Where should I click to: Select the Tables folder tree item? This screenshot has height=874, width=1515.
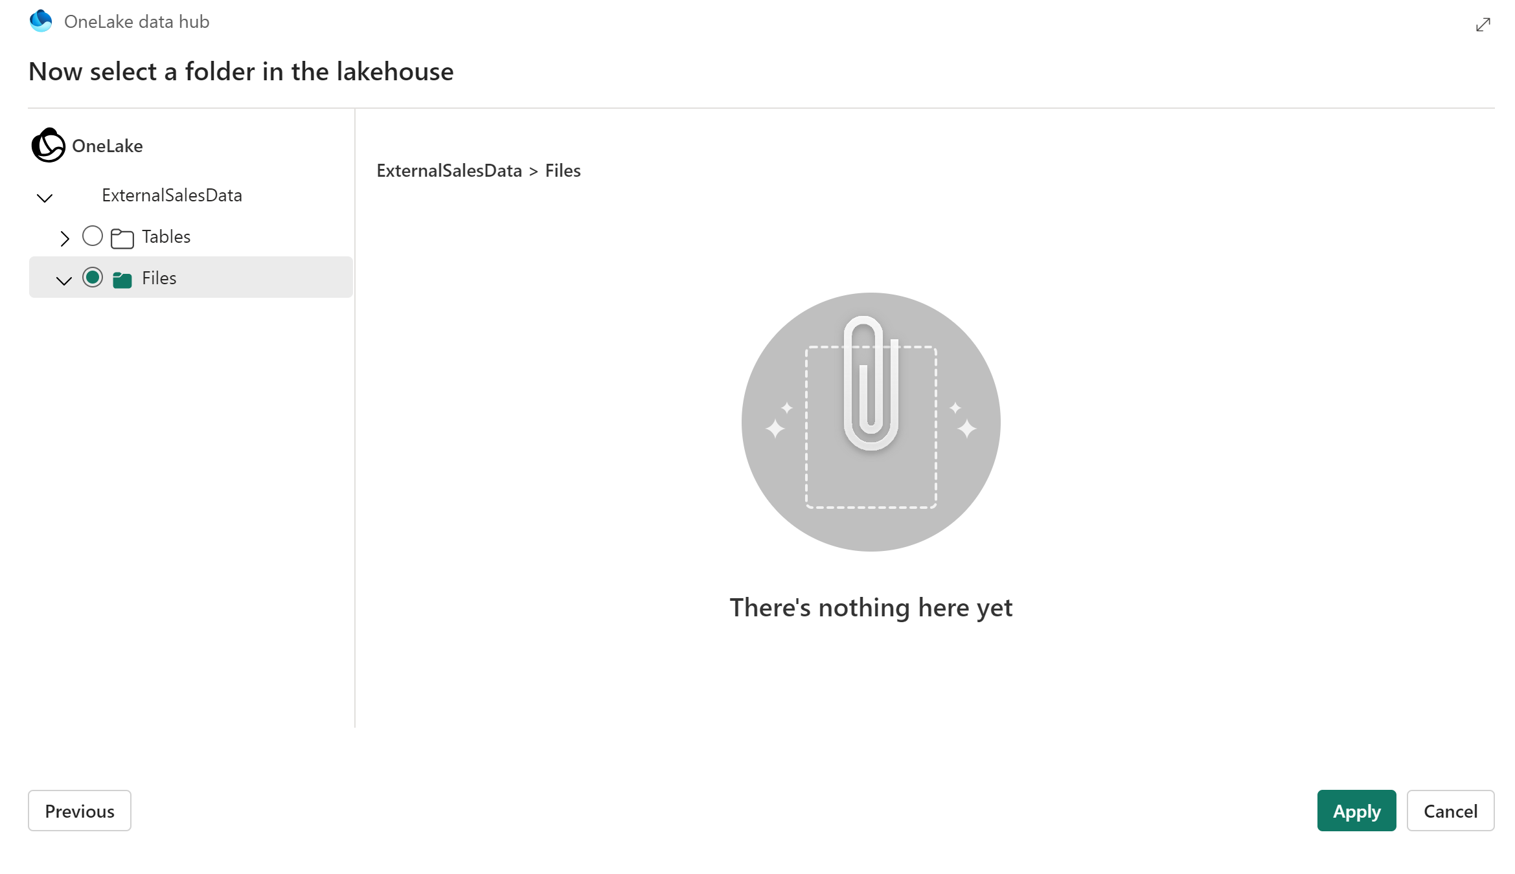(165, 236)
